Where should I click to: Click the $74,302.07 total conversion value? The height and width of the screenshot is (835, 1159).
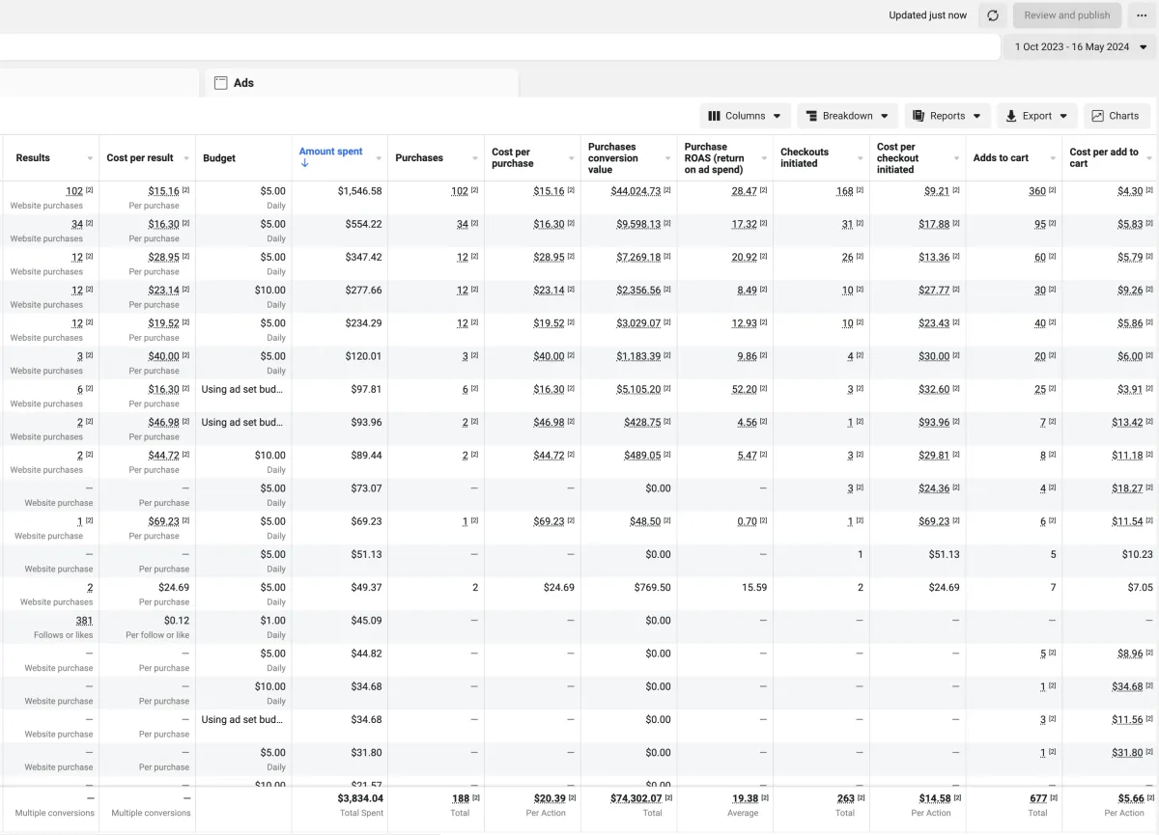(636, 798)
